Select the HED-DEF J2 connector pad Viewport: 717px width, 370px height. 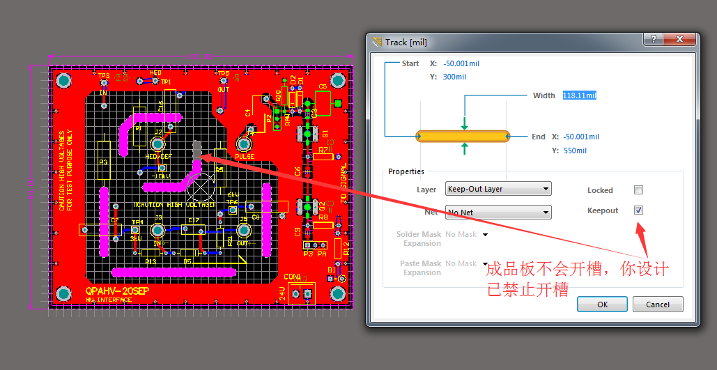(157, 144)
